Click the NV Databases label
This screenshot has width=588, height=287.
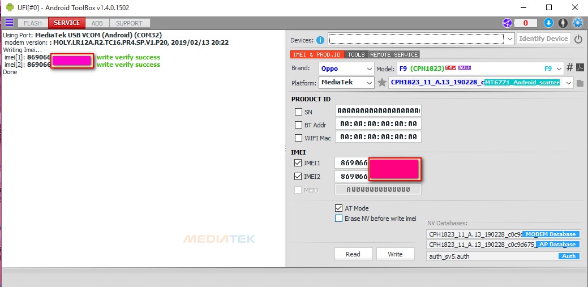pos(448,223)
